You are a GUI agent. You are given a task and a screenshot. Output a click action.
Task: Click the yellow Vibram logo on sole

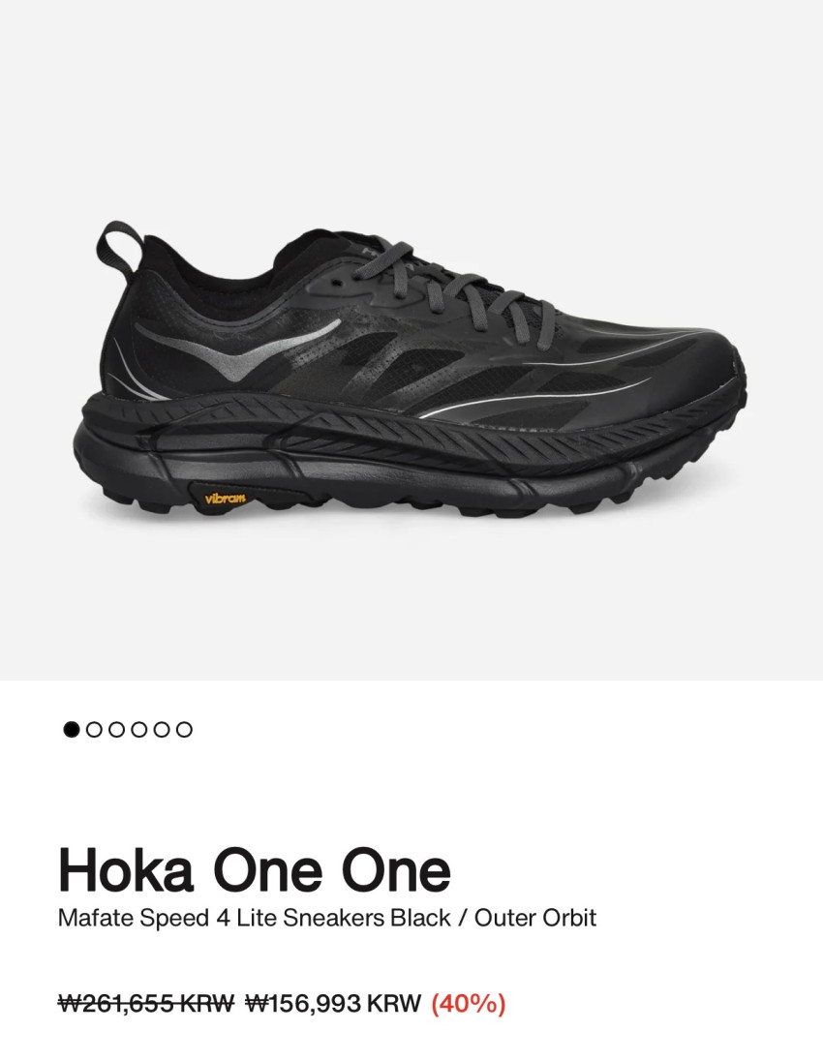tap(226, 499)
